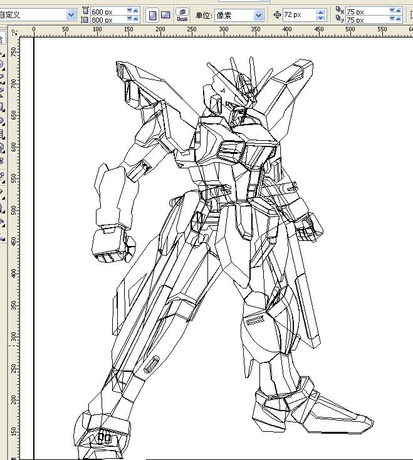Decrease page height with down arrow
413x460 pixels.
click(x=129, y=19)
